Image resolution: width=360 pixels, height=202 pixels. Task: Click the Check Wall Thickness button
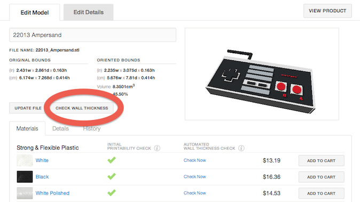pos(82,108)
